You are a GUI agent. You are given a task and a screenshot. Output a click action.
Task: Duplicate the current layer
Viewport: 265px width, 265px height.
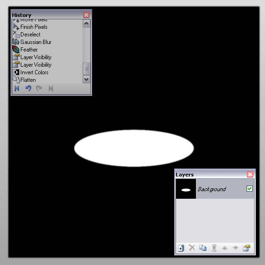203,248
